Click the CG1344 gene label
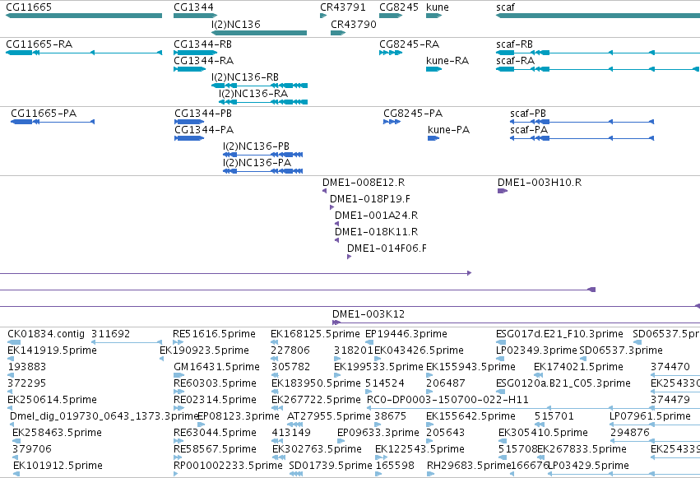This screenshot has height=478, width=700. 193,7
